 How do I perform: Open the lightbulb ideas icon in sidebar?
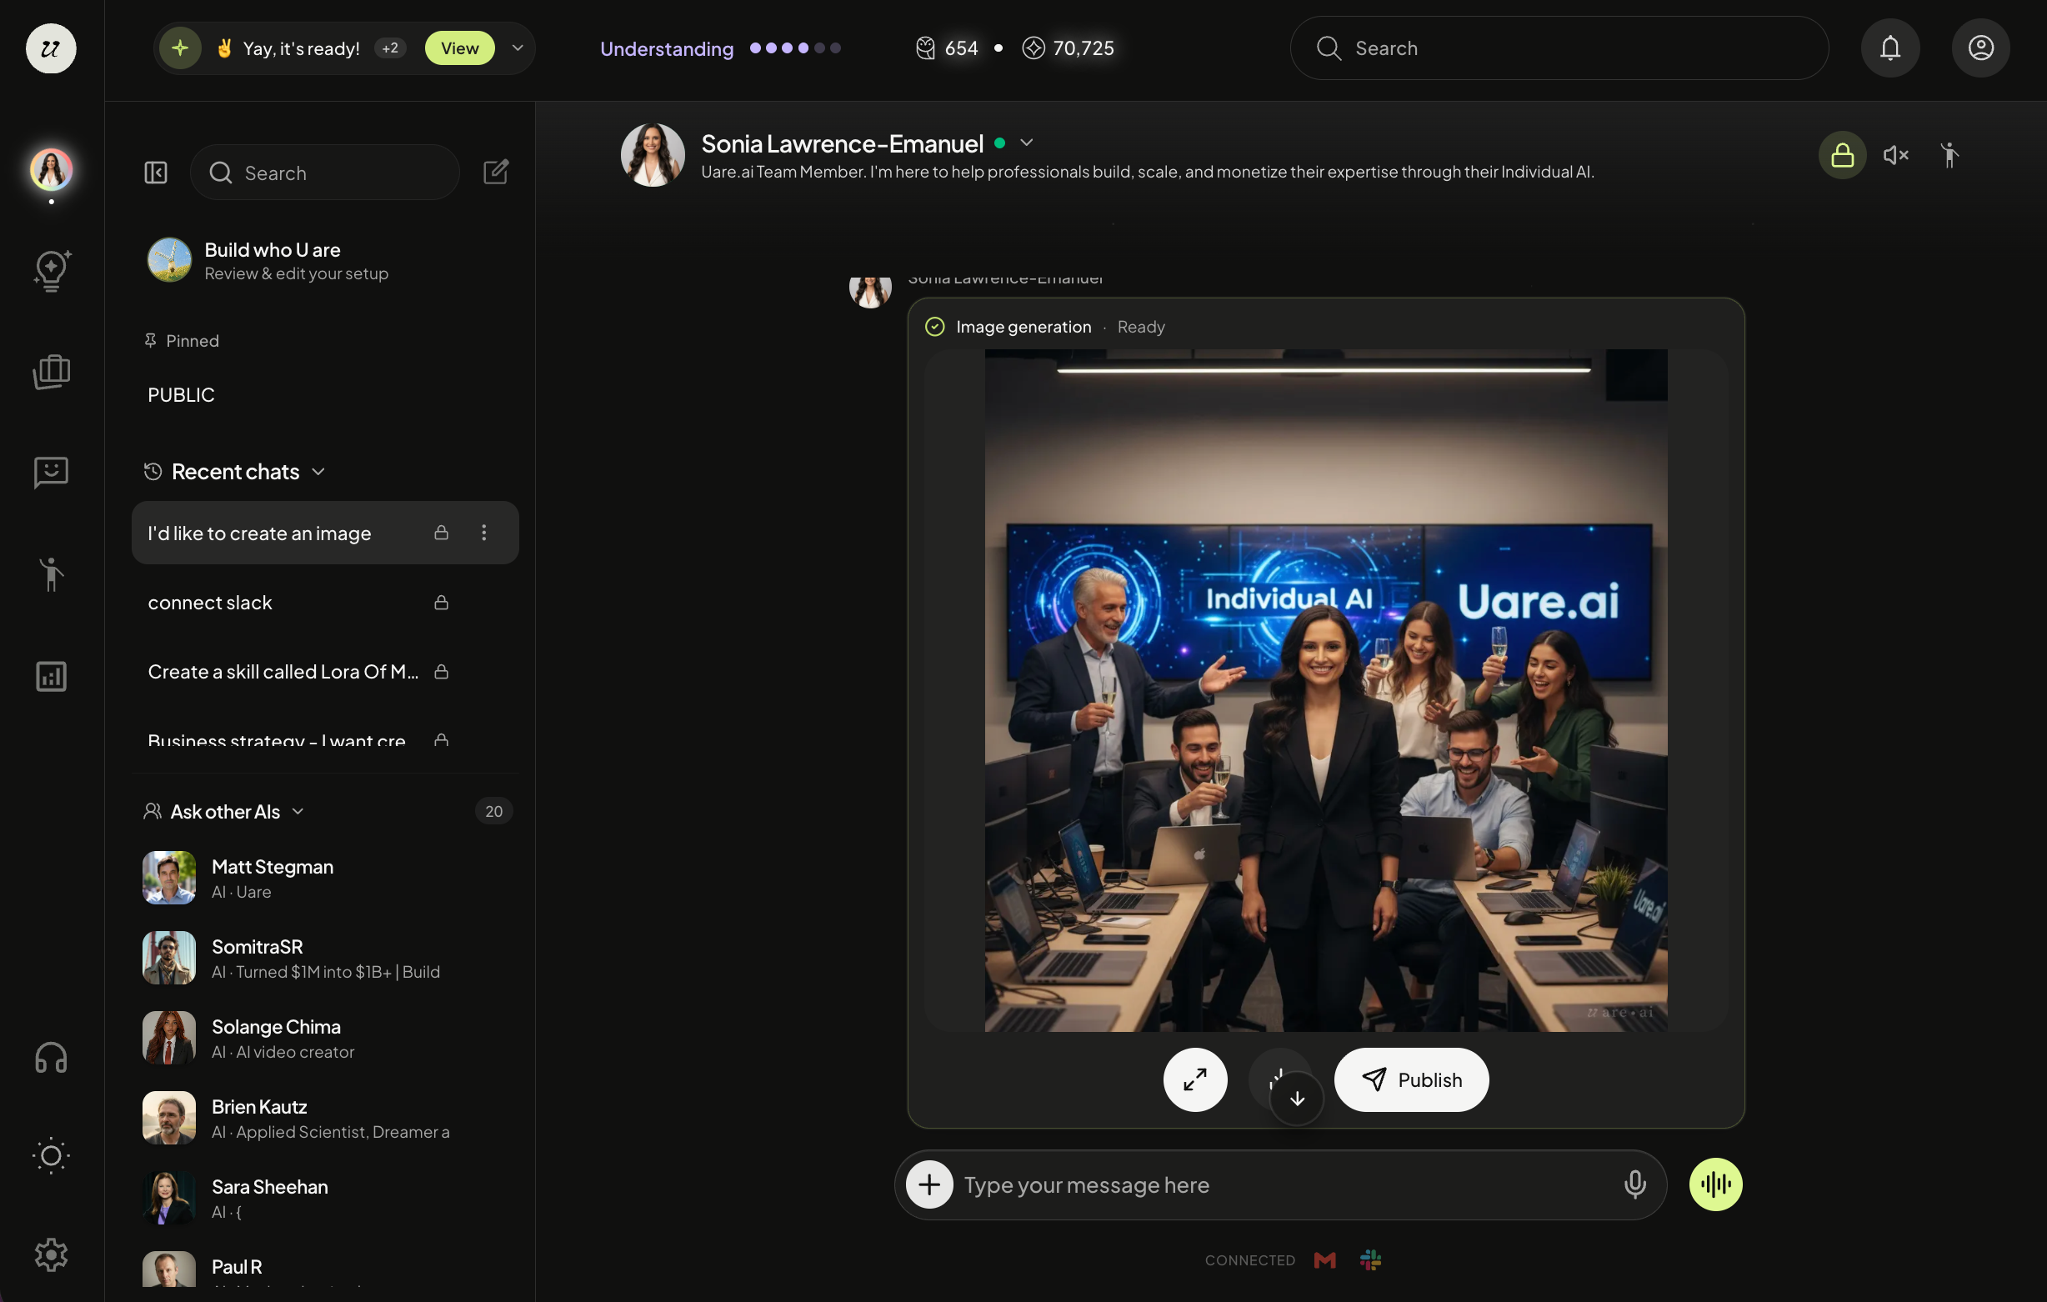click(x=51, y=271)
